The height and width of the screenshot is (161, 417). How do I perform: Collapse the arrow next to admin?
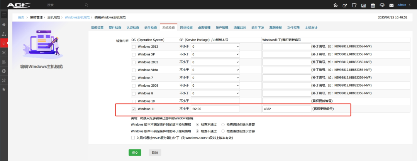pos(410,5)
